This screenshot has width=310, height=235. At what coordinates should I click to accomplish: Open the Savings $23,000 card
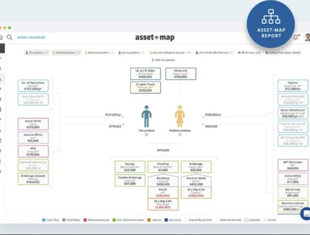(x=130, y=167)
